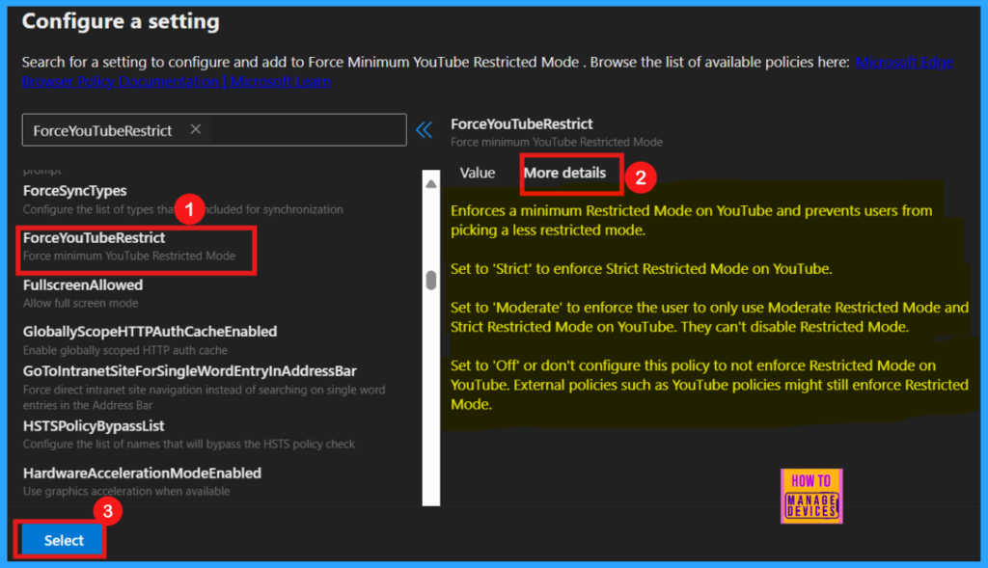Click the 'Set to Strict' description paragraph

click(x=642, y=269)
